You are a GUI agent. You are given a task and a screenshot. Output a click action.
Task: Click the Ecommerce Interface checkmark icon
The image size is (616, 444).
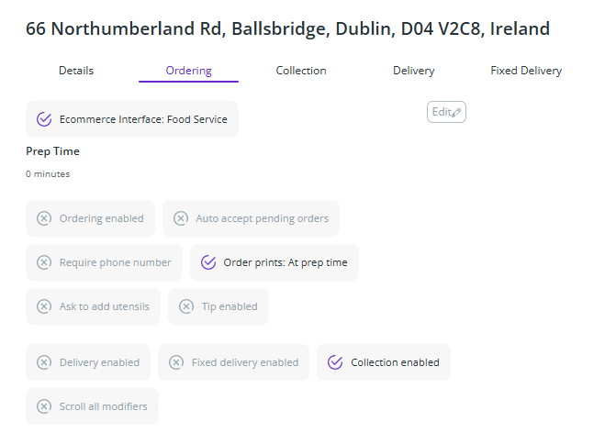44,119
